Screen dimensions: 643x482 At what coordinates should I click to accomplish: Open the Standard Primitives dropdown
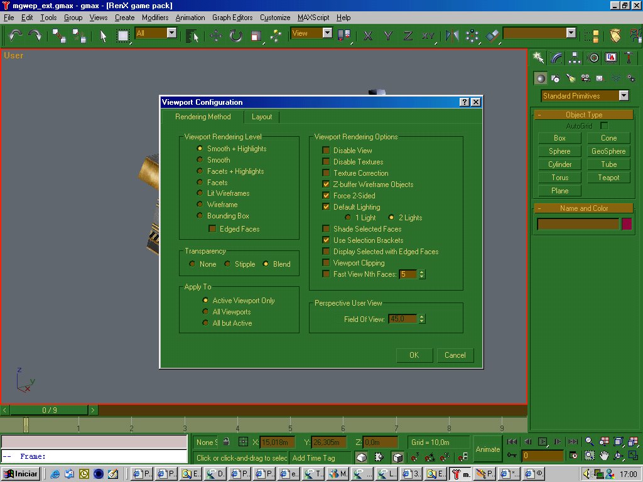(x=624, y=95)
